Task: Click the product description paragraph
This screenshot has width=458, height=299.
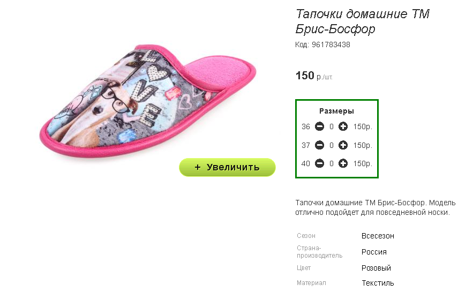Action: [375, 208]
